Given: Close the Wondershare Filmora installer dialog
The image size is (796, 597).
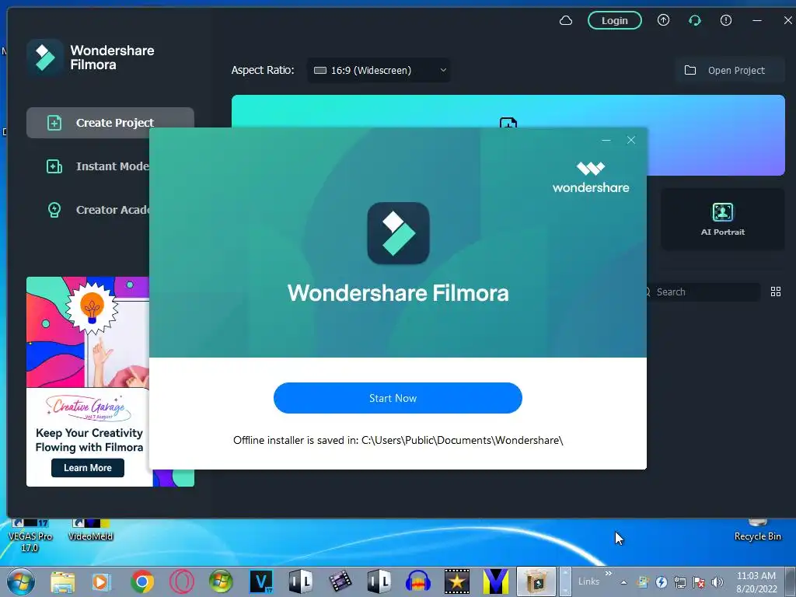Looking at the screenshot, I should click(631, 140).
